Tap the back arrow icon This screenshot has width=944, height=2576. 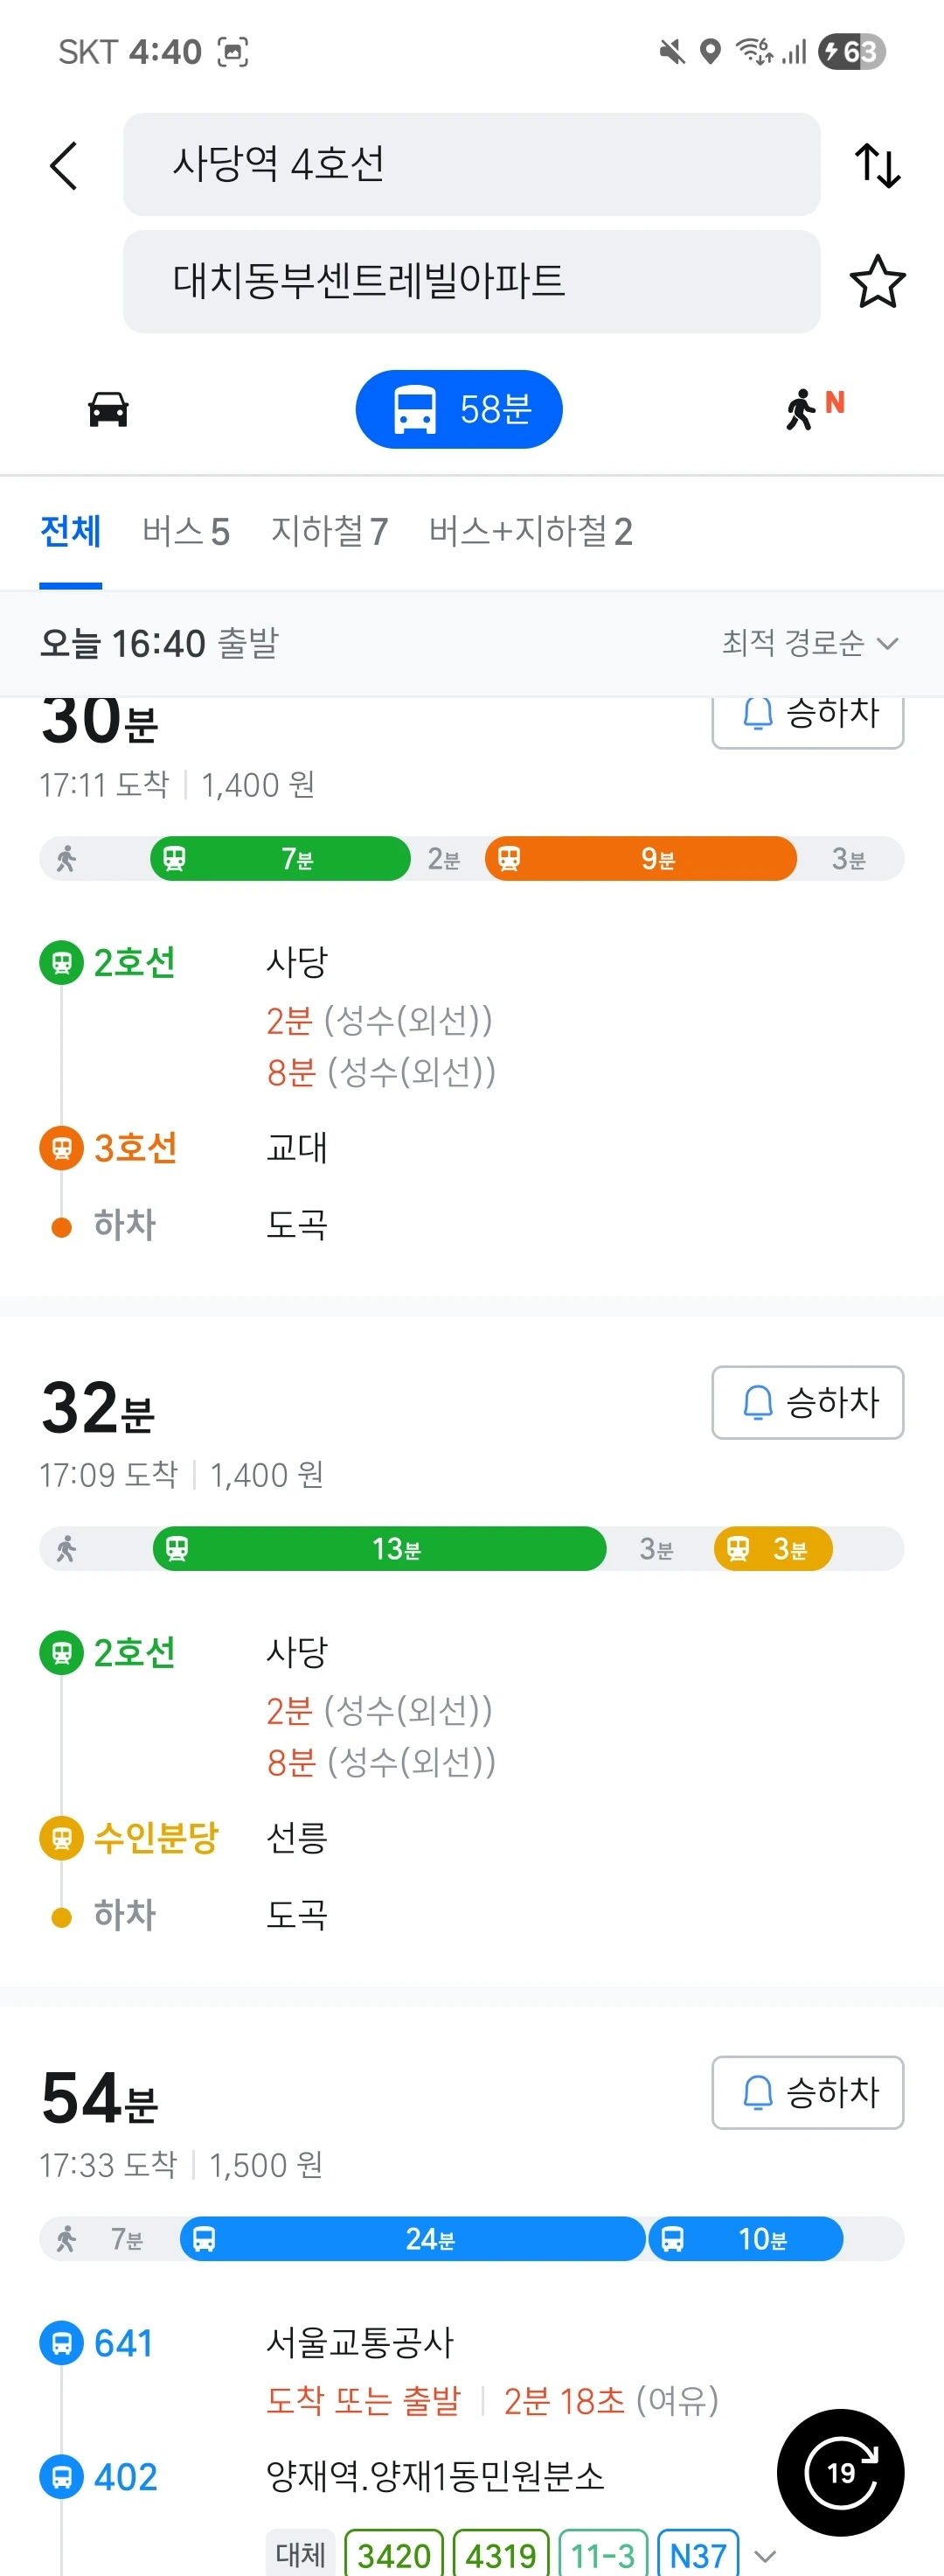tap(64, 165)
